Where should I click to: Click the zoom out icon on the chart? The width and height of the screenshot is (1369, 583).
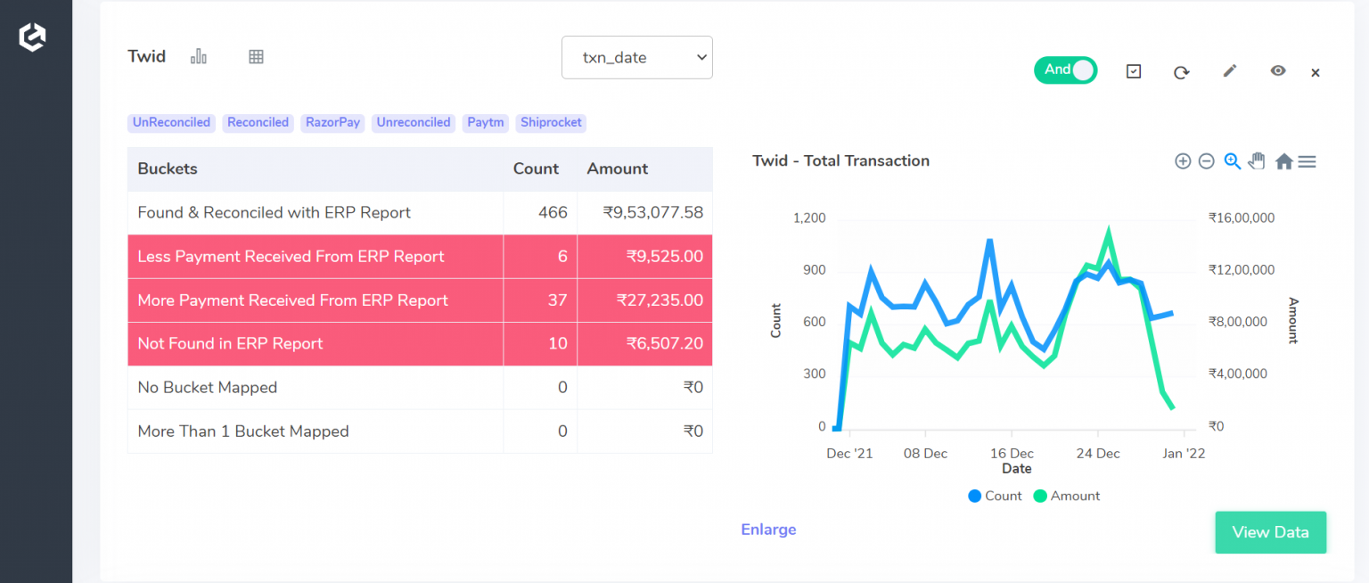pyautogui.click(x=1207, y=161)
